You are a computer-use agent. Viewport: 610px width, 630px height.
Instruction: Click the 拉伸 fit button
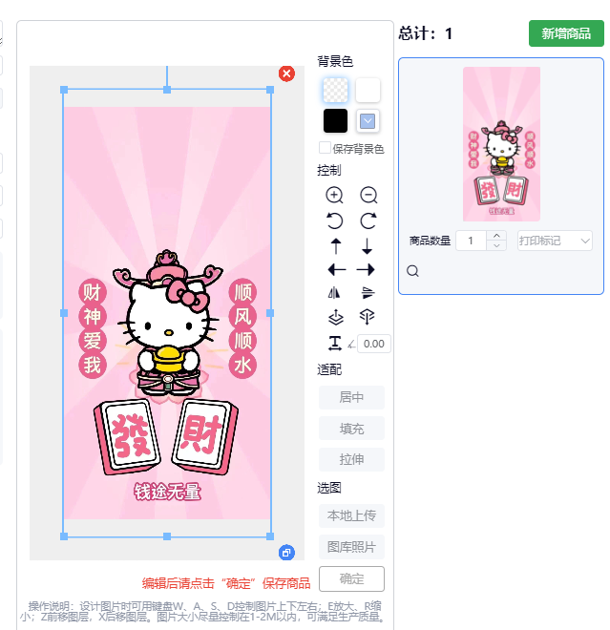pyautogui.click(x=351, y=459)
